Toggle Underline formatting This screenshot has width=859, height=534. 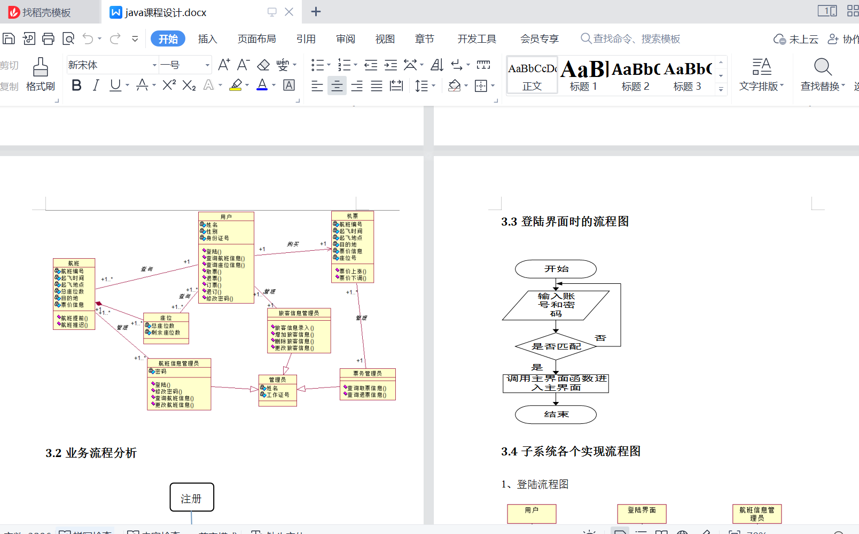pos(115,85)
